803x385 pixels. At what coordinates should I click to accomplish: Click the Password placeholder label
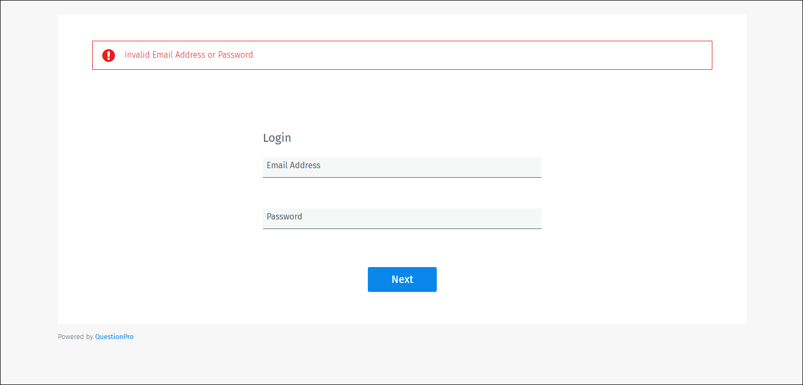(x=284, y=216)
